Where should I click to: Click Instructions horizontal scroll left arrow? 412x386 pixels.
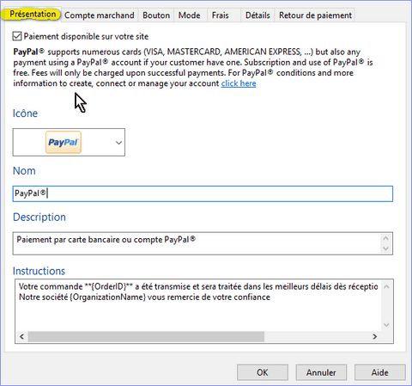[21, 336]
